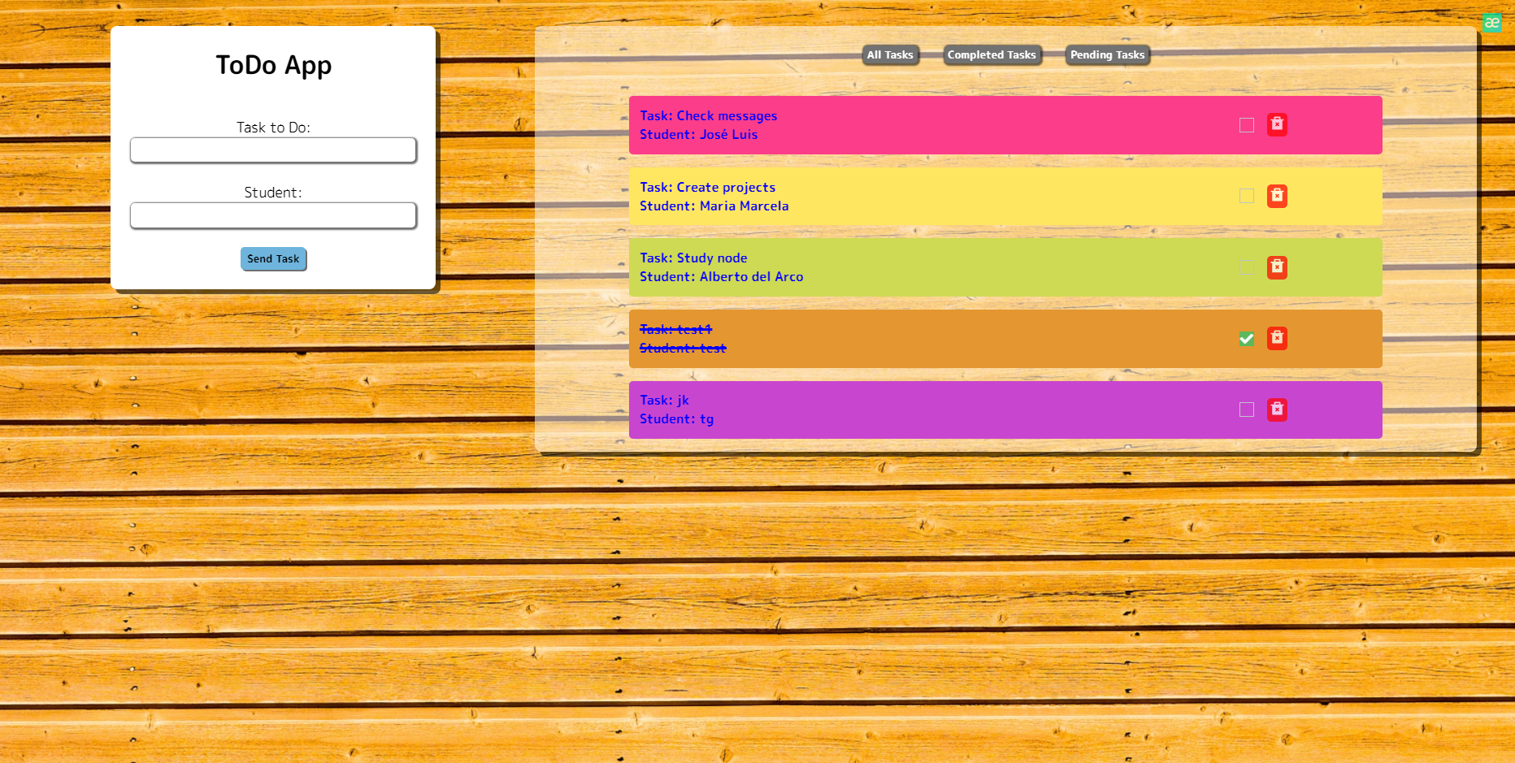Click into the Student text field

point(273,215)
